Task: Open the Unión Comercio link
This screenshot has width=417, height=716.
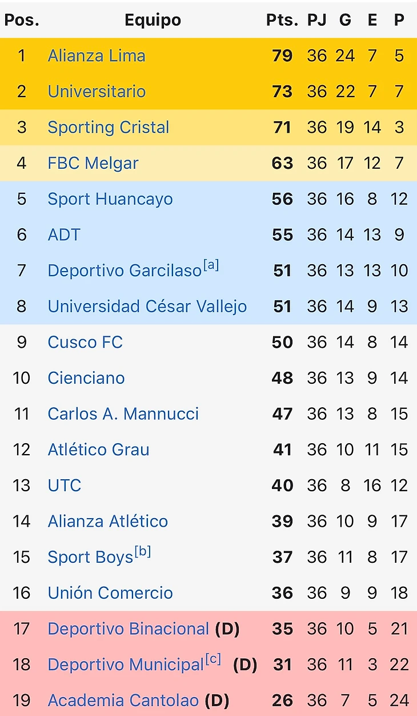Action: (110, 593)
